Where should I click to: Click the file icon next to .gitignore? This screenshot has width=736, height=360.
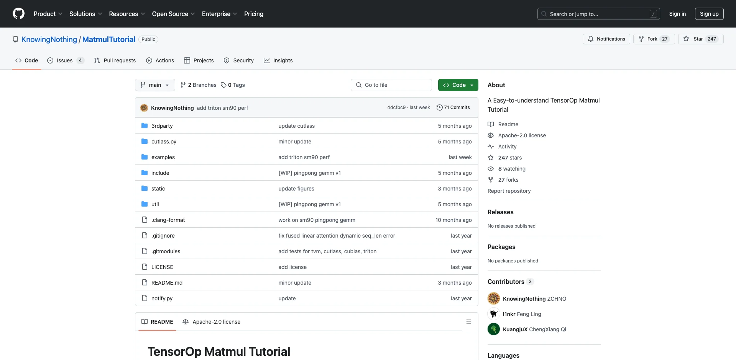tap(145, 236)
